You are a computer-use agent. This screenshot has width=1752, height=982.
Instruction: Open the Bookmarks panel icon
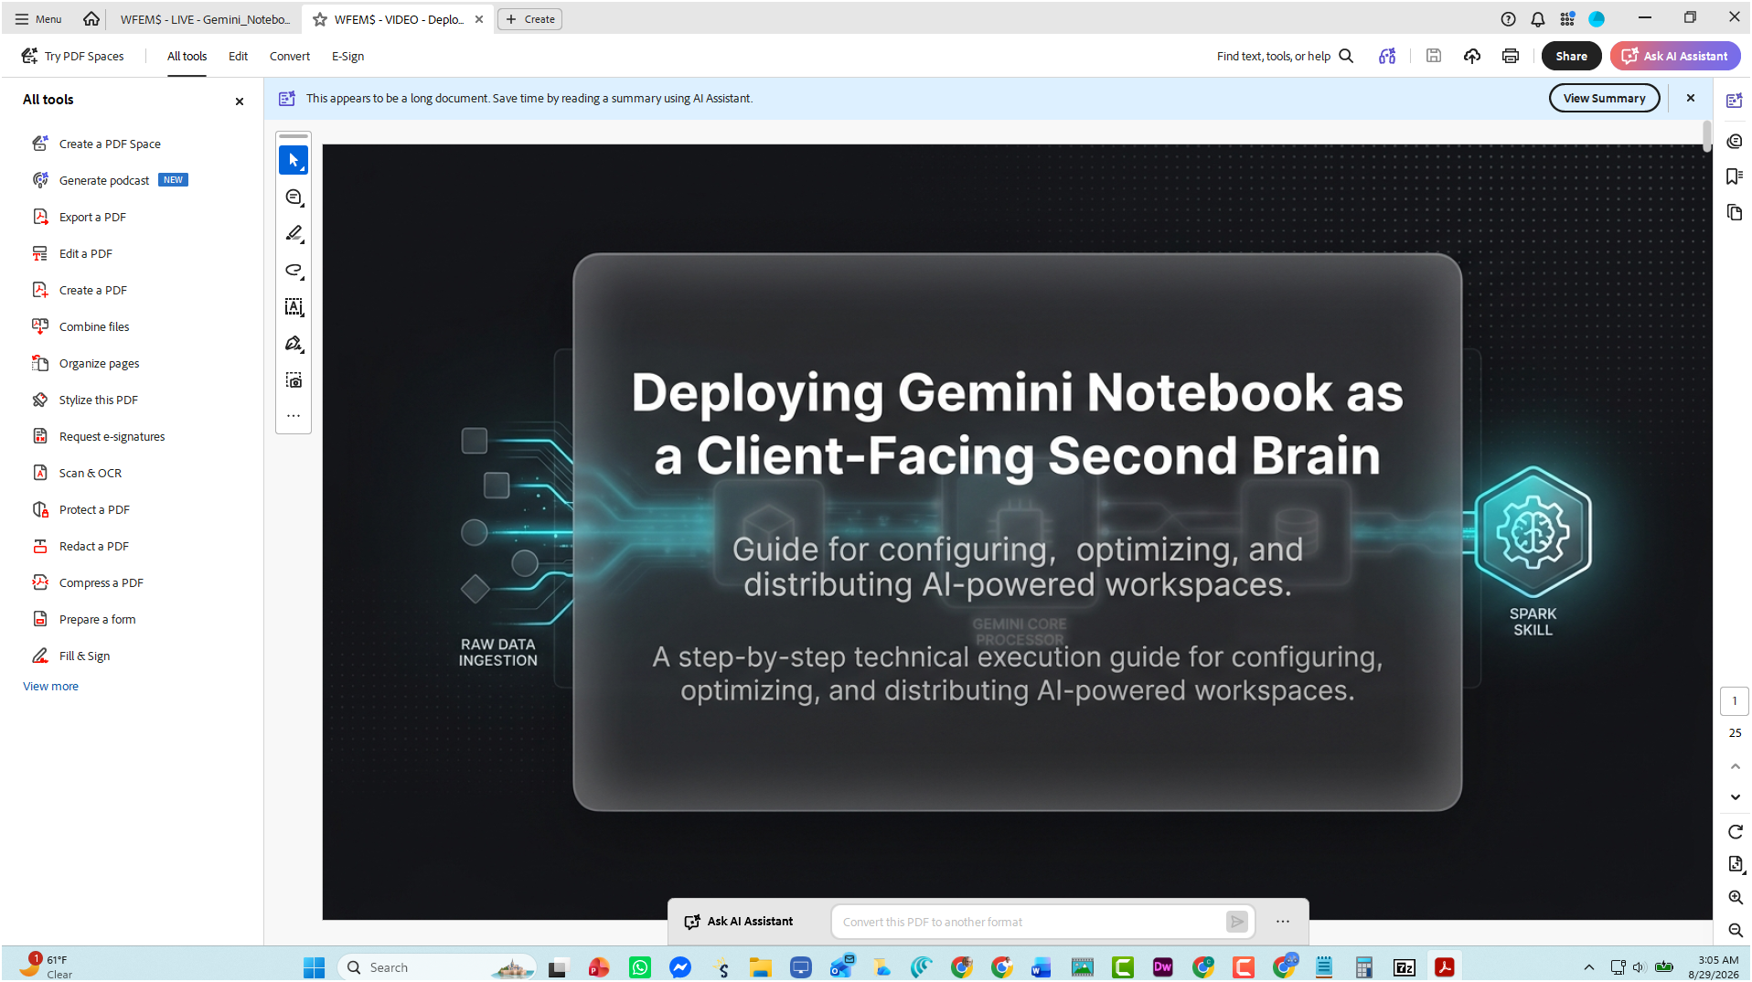[x=1735, y=176]
